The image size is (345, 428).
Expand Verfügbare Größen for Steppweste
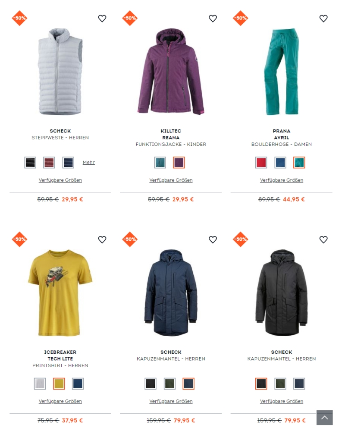pos(60,180)
